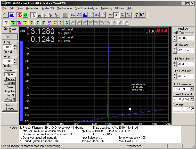Image resolution: width=196 pixels, height=149 pixels.
Task: Raise Hi Freq Limit with up arrow
Action: coord(175,63)
